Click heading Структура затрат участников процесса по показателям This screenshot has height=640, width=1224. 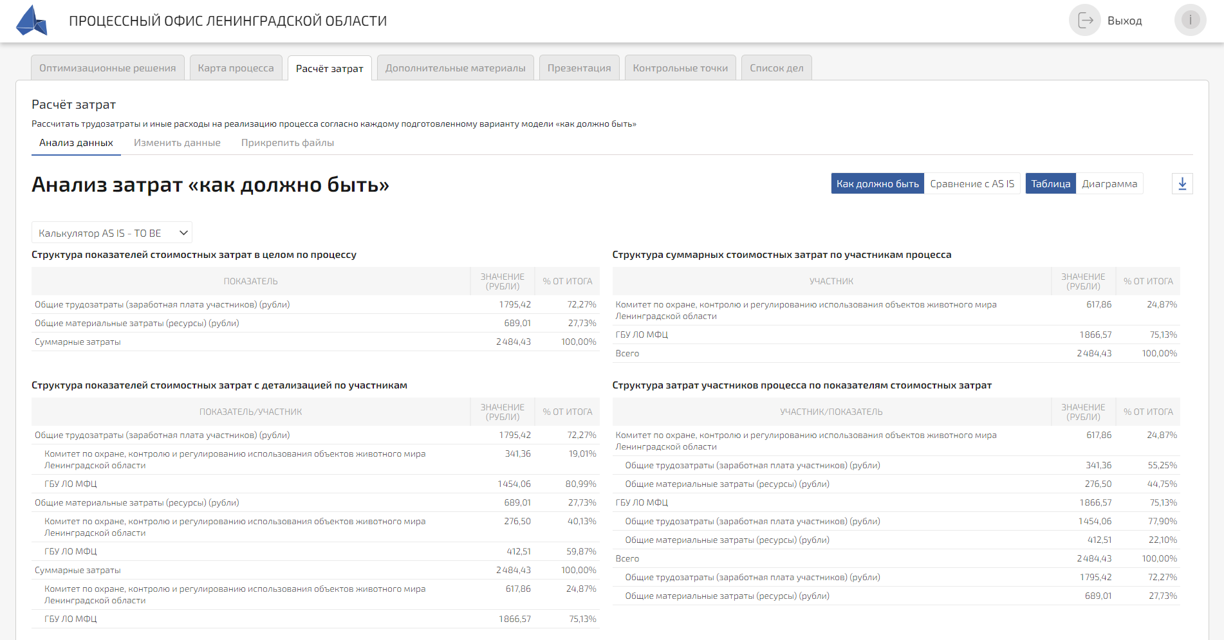tap(802, 385)
